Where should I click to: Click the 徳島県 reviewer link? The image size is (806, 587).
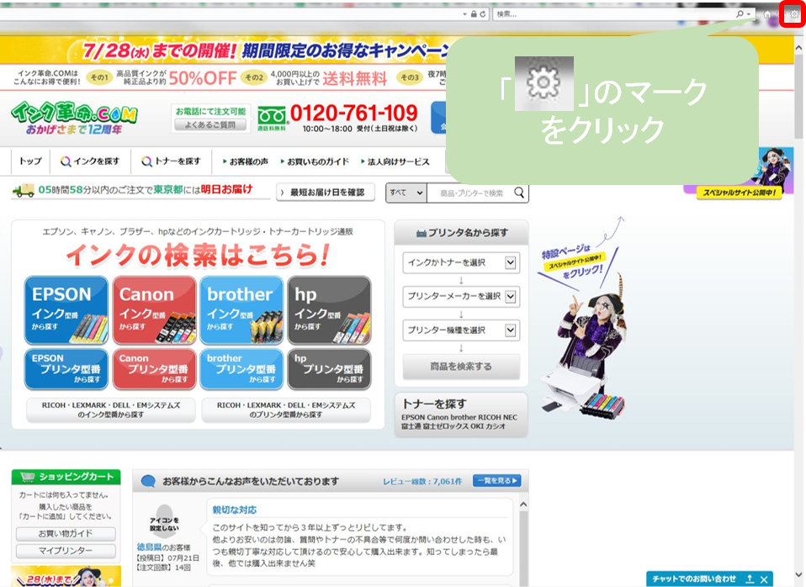pos(149,547)
